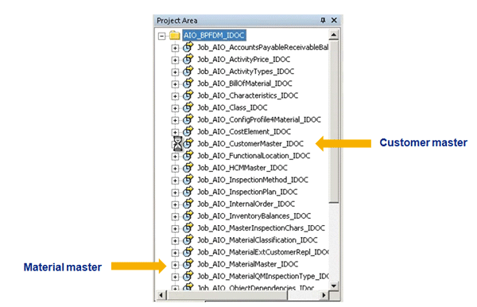
Task: Click the job icon beside Job_AIO_InternalOrder_IDOC
Action: 188,204
